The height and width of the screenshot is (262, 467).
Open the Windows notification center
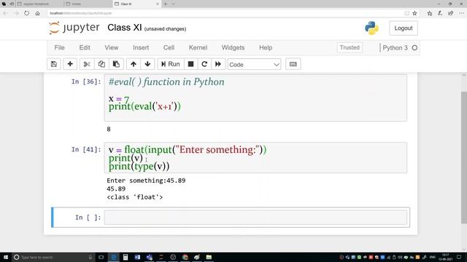coord(459,257)
